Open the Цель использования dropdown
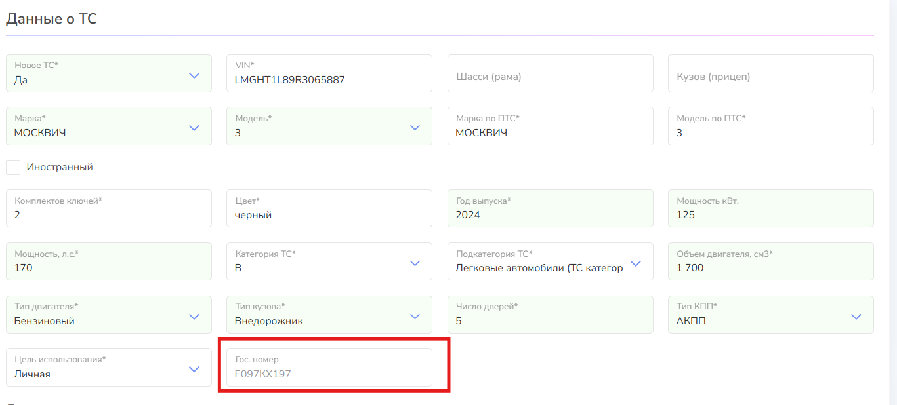Viewport: 897px width, 405px height. point(194,369)
